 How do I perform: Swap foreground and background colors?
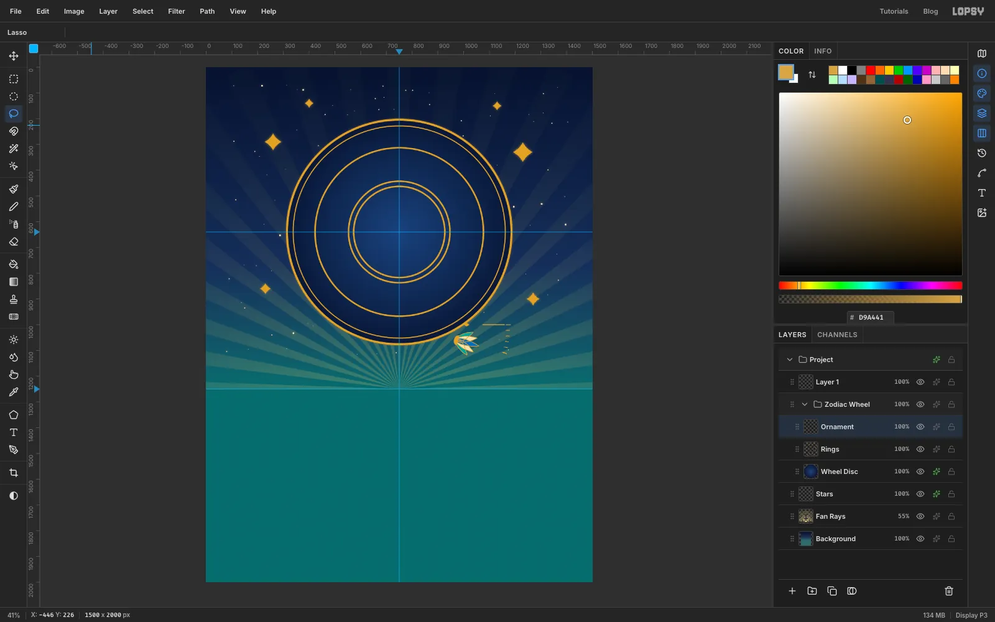click(x=812, y=75)
